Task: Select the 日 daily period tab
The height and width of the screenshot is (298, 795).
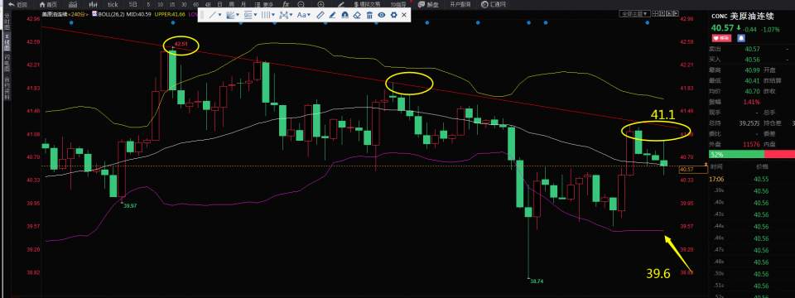Action: coord(219,5)
